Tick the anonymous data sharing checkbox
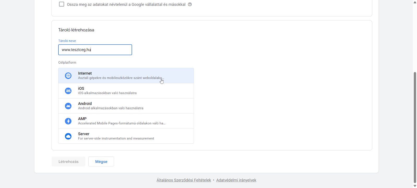417x188 pixels. (x=62, y=4)
